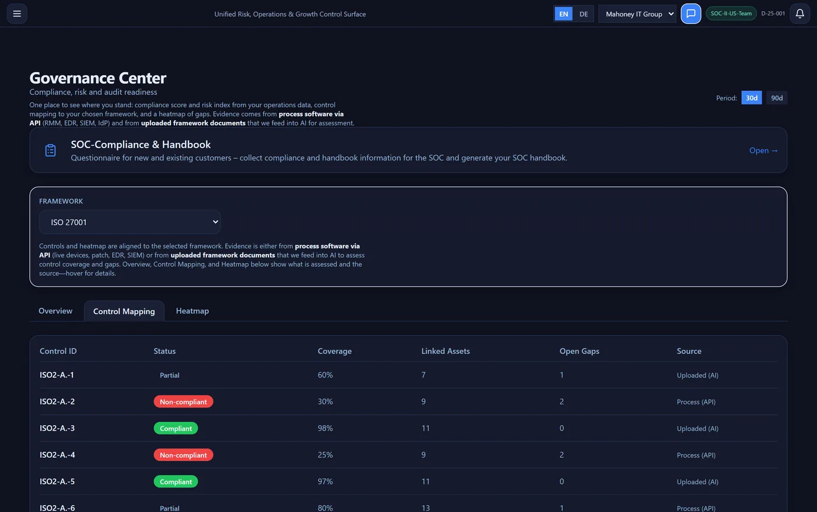Switch interface language to DE

pyautogui.click(x=582, y=13)
